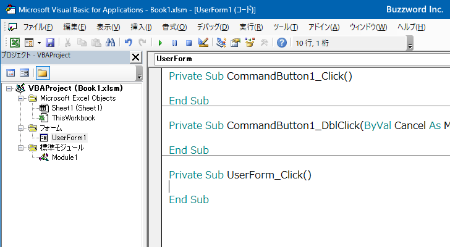
Task: Click the last End Sub line
Action: [x=189, y=199]
